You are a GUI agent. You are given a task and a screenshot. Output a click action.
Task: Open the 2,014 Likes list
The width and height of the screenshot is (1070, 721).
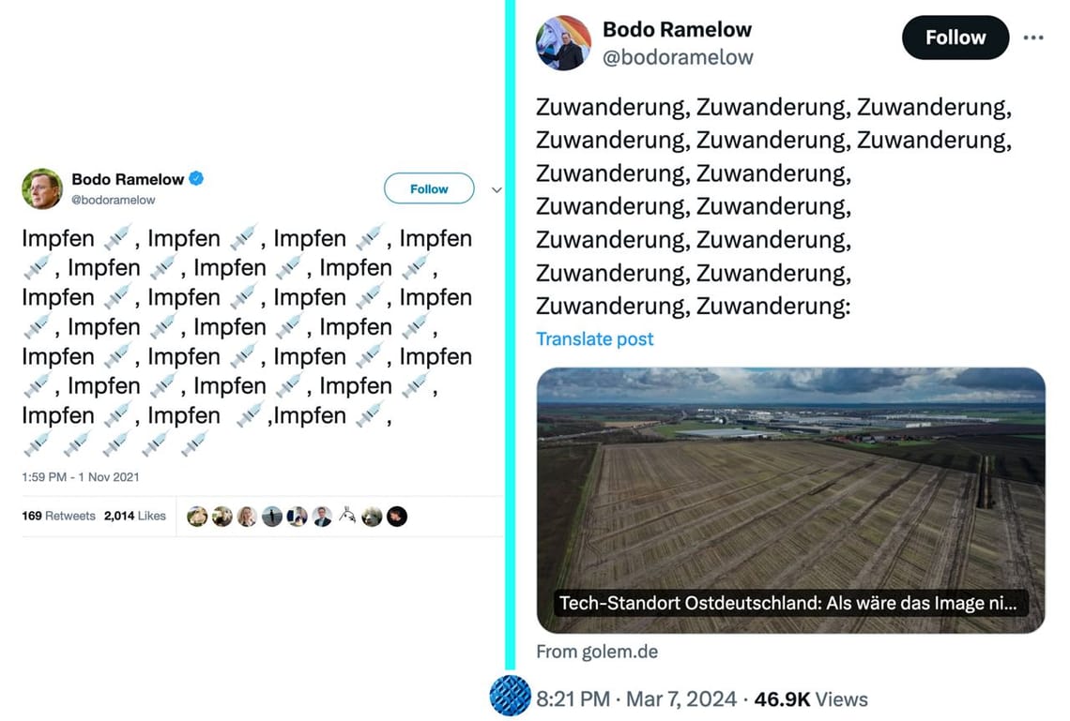click(x=137, y=516)
